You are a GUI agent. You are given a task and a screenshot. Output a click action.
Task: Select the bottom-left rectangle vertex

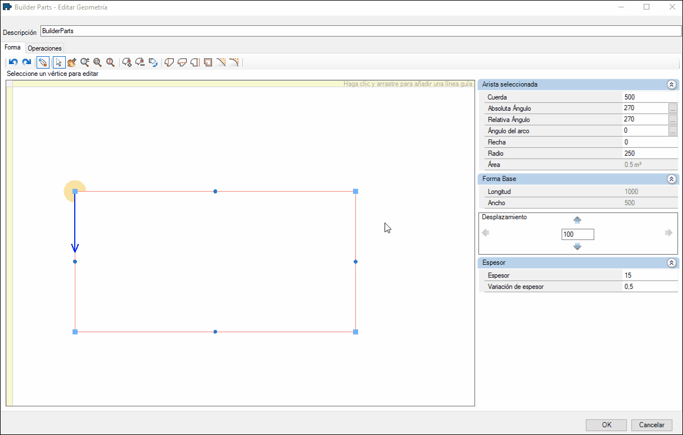click(x=75, y=332)
